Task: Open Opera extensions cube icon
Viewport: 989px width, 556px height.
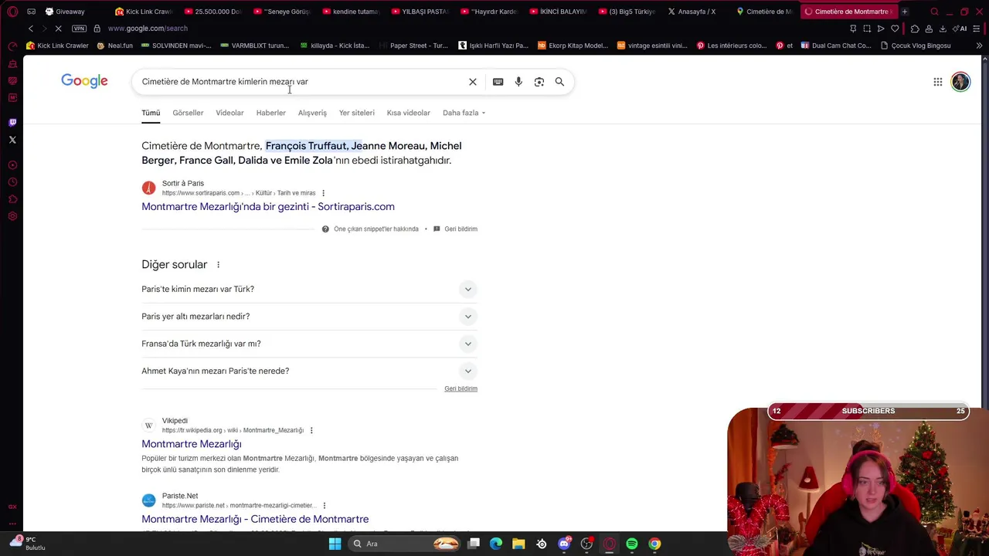Action: (x=915, y=29)
